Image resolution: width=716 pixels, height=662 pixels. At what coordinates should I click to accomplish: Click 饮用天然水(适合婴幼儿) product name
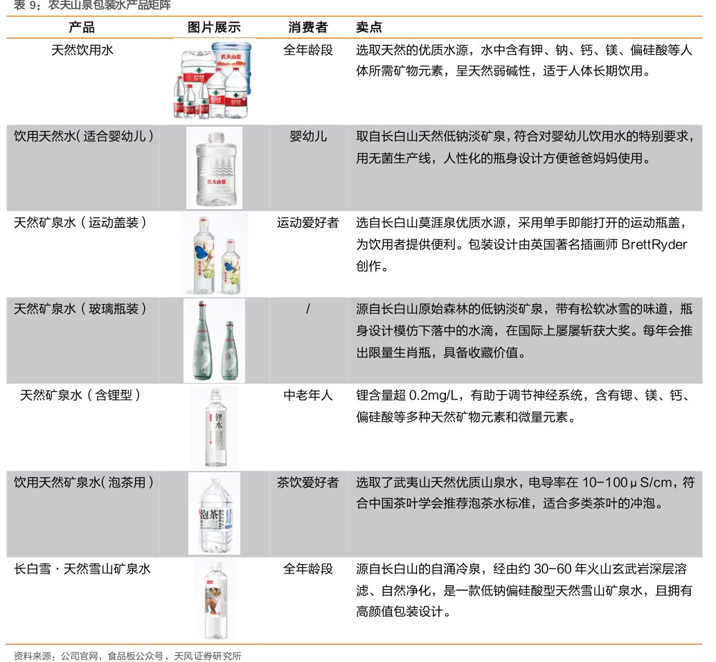[x=84, y=136]
